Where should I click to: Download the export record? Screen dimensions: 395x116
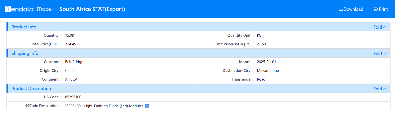[x=351, y=9]
